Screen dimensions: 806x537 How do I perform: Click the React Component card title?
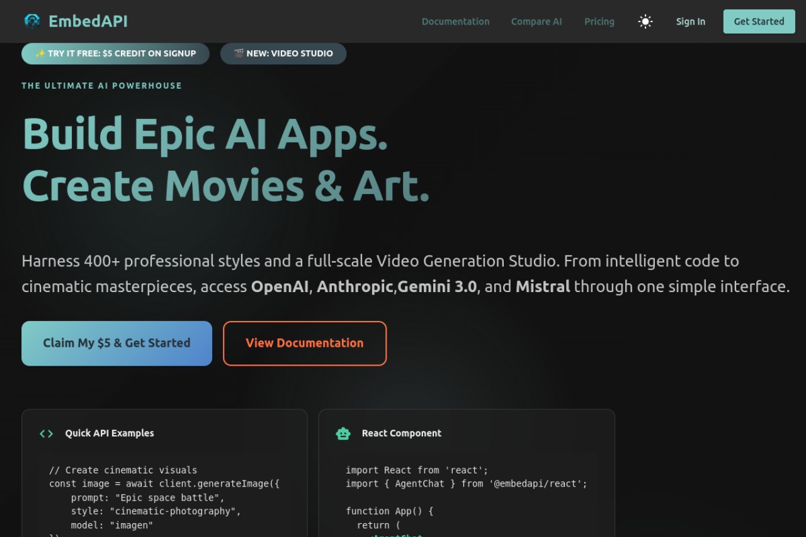pos(402,433)
